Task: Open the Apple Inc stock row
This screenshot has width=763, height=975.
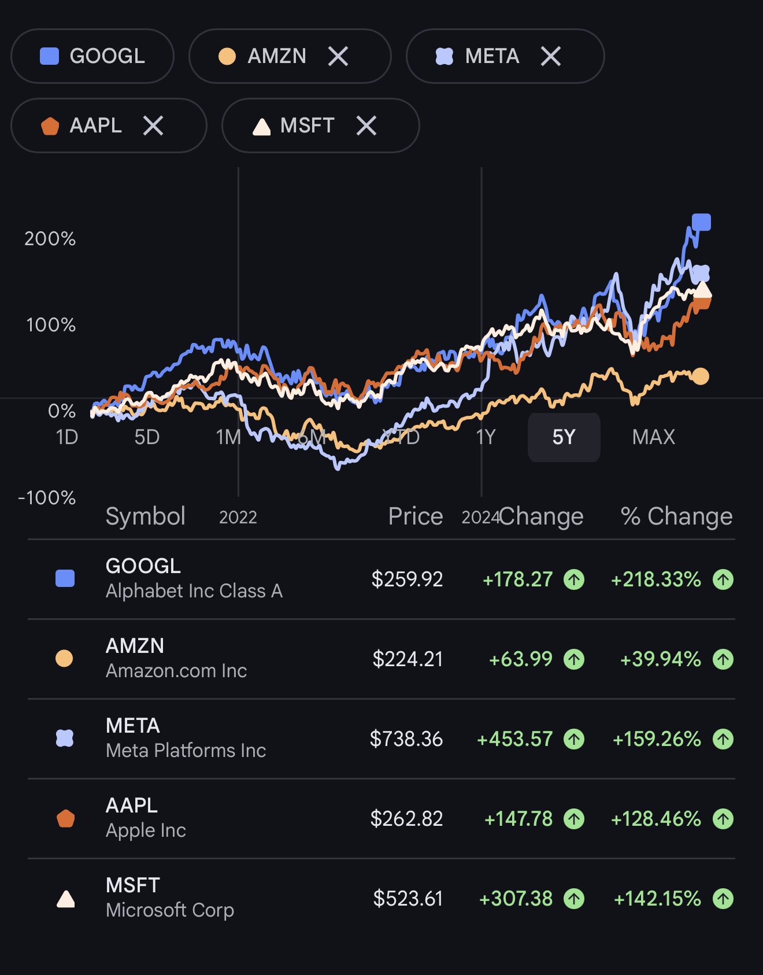Action: point(146,818)
